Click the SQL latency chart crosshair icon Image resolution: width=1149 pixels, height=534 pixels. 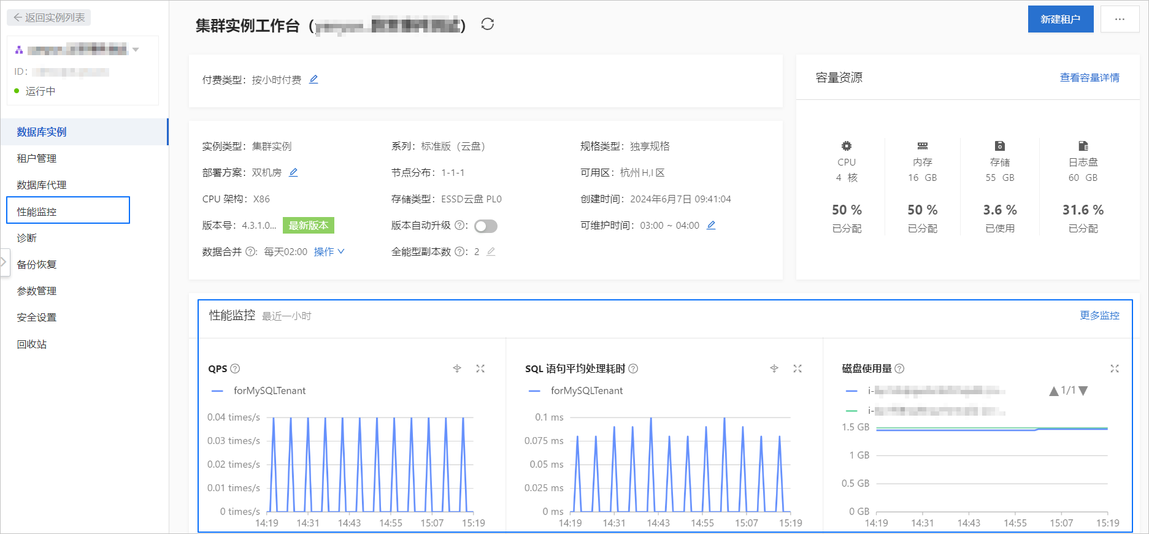774,368
